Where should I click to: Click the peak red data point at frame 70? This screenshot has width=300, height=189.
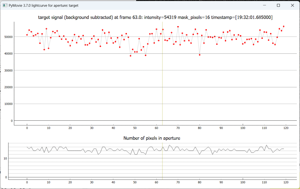click(178, 27)
